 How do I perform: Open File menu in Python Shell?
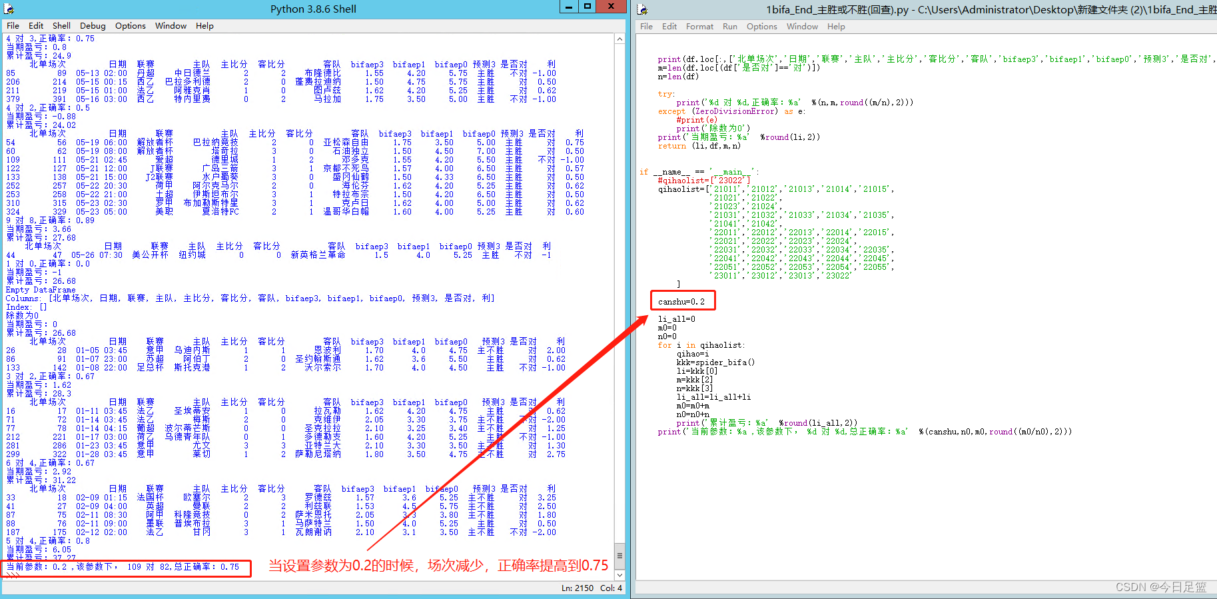tap(13, 26)
